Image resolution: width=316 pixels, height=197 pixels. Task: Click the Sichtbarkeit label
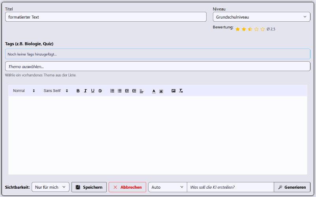[17, 187]
